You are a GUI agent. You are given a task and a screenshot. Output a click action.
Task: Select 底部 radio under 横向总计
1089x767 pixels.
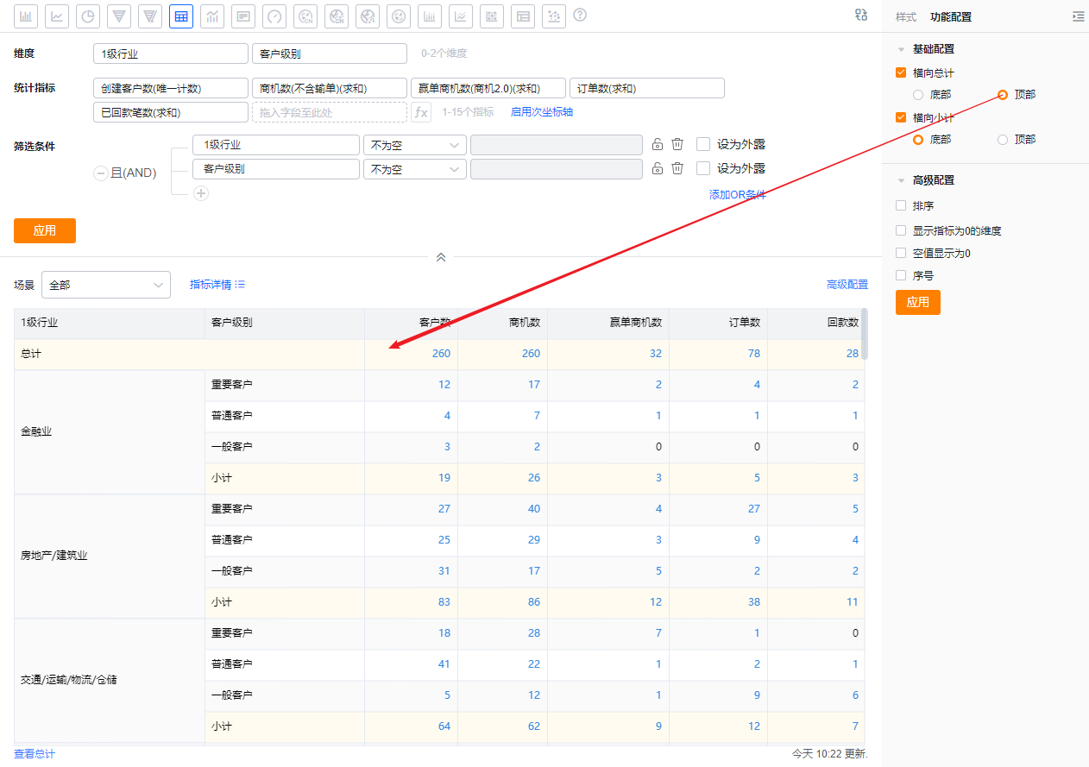[x=918, y=95]
